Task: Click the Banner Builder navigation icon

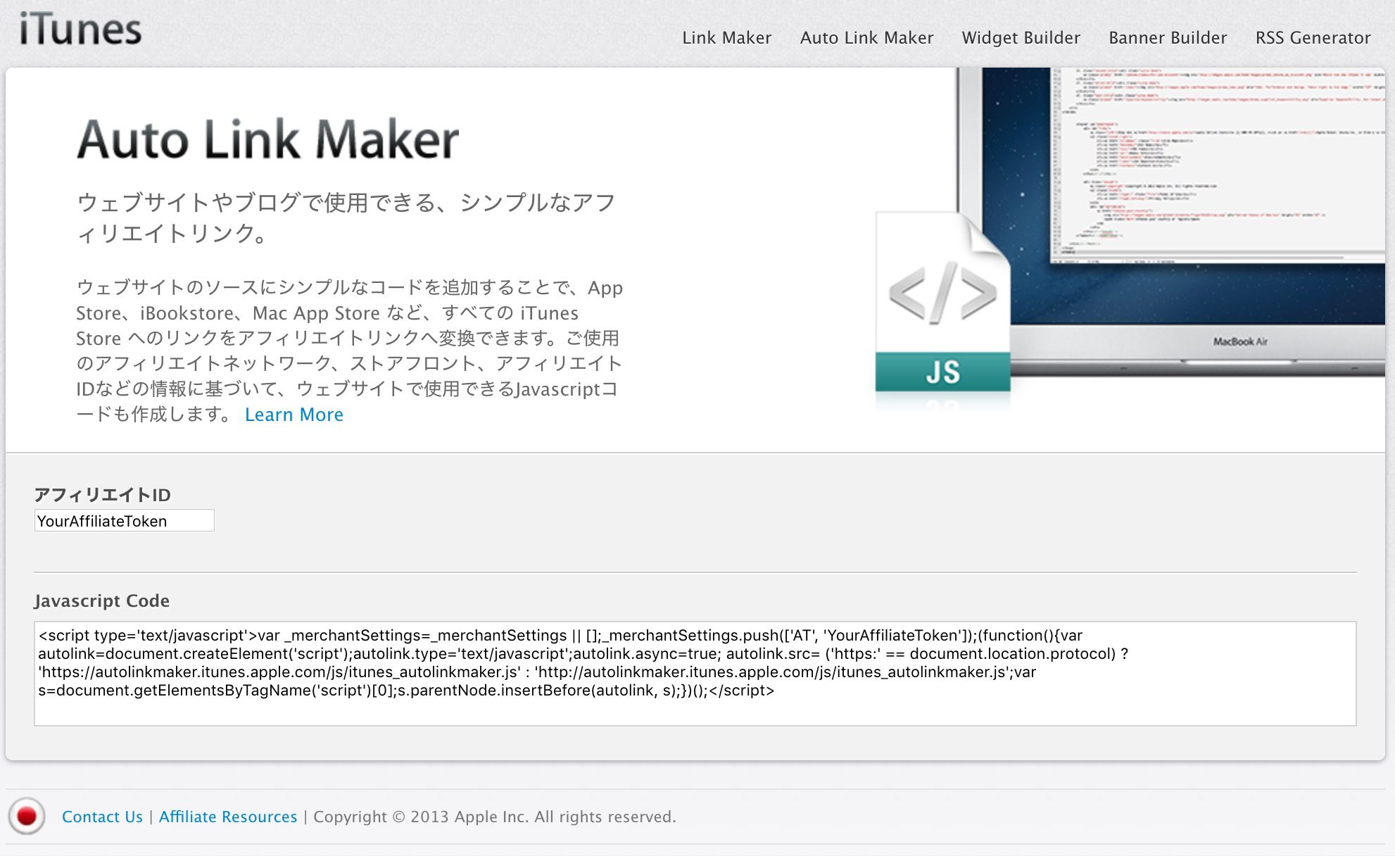Action: pyautogui.click(x=1168, y=37)
